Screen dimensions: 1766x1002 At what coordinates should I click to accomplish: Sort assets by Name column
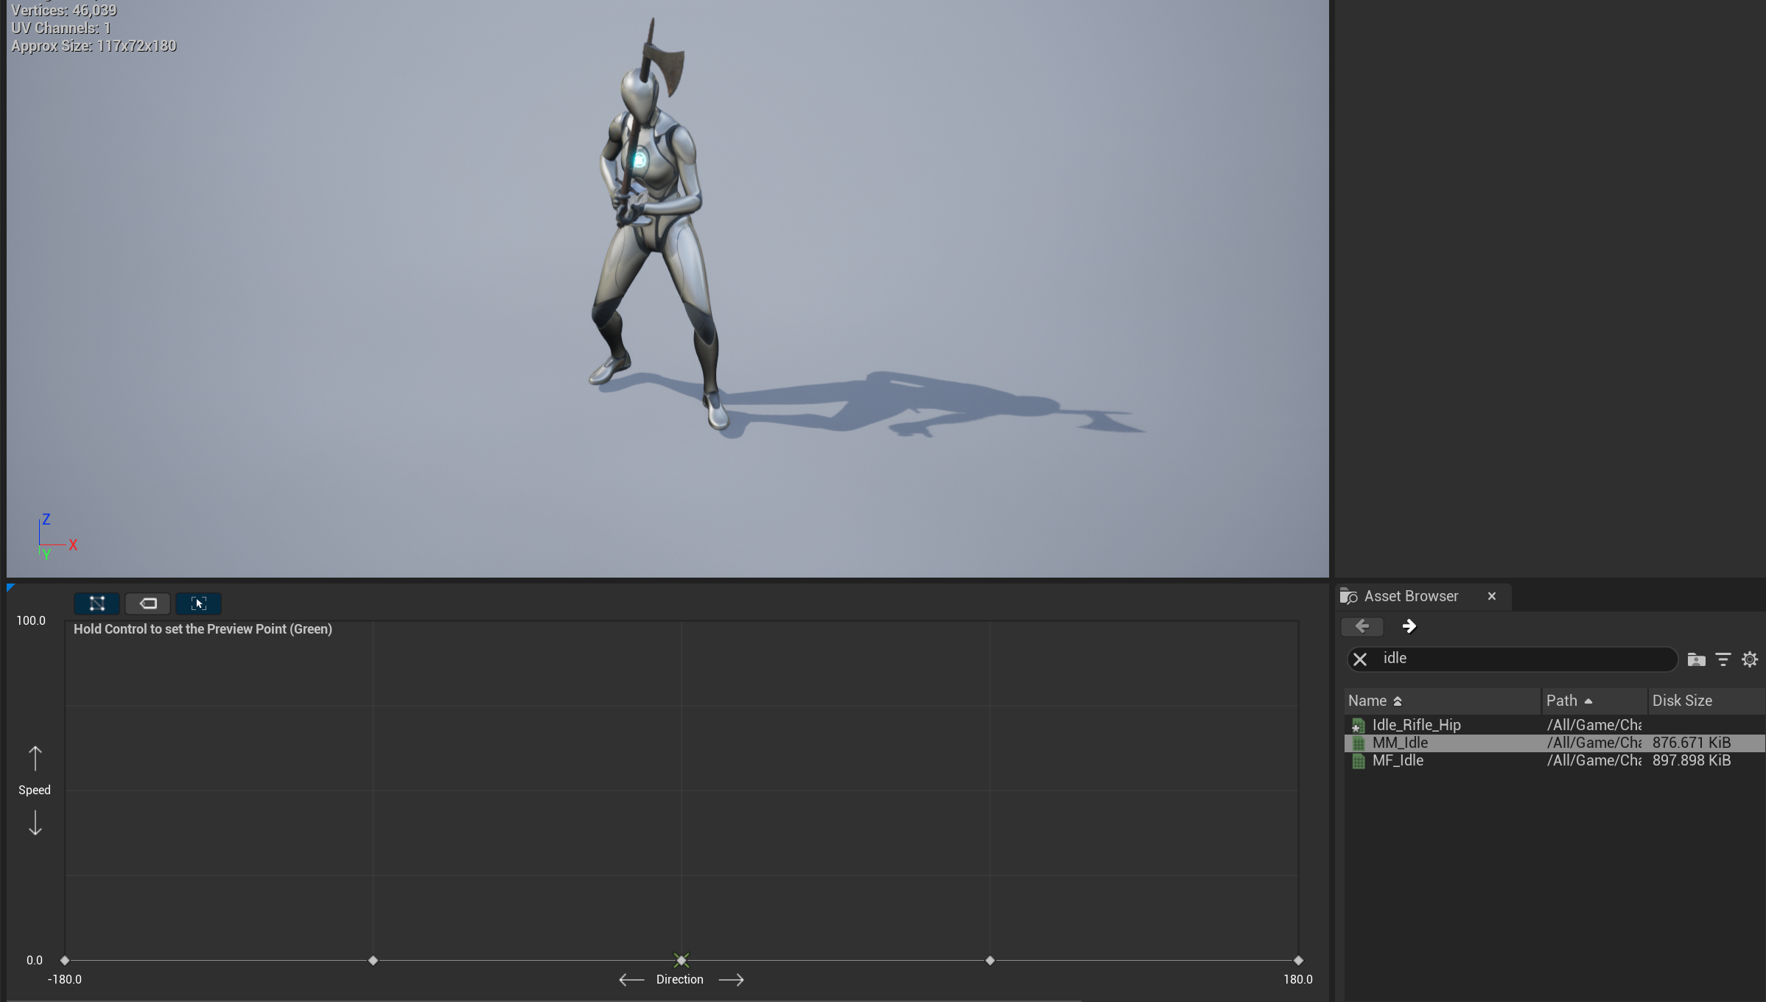[x=1367, y=701]
